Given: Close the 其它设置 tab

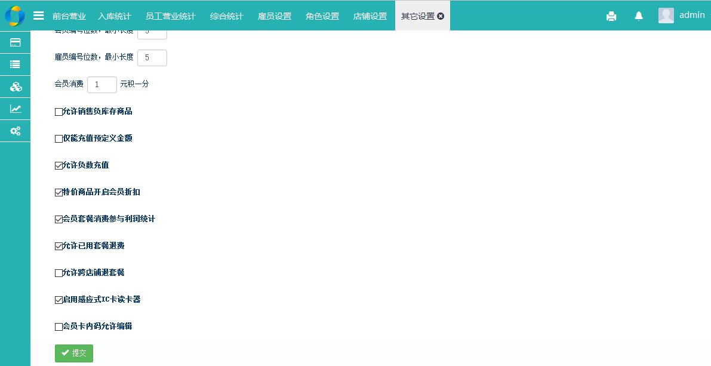Looking at the screenshot, I should [x=441, y=16].
